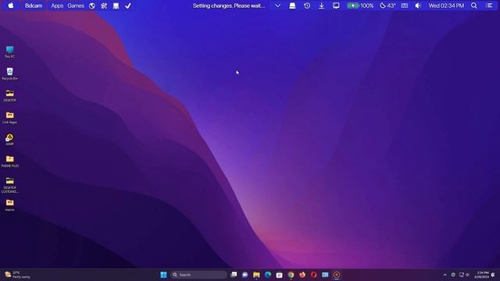Open the Games menu
500x281 pixels.
click(76, 5)
